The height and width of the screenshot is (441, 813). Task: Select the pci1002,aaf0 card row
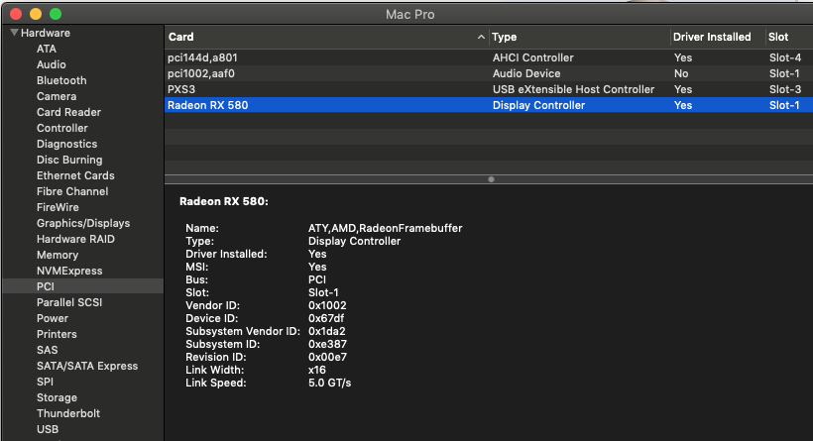tap(489, 73)
